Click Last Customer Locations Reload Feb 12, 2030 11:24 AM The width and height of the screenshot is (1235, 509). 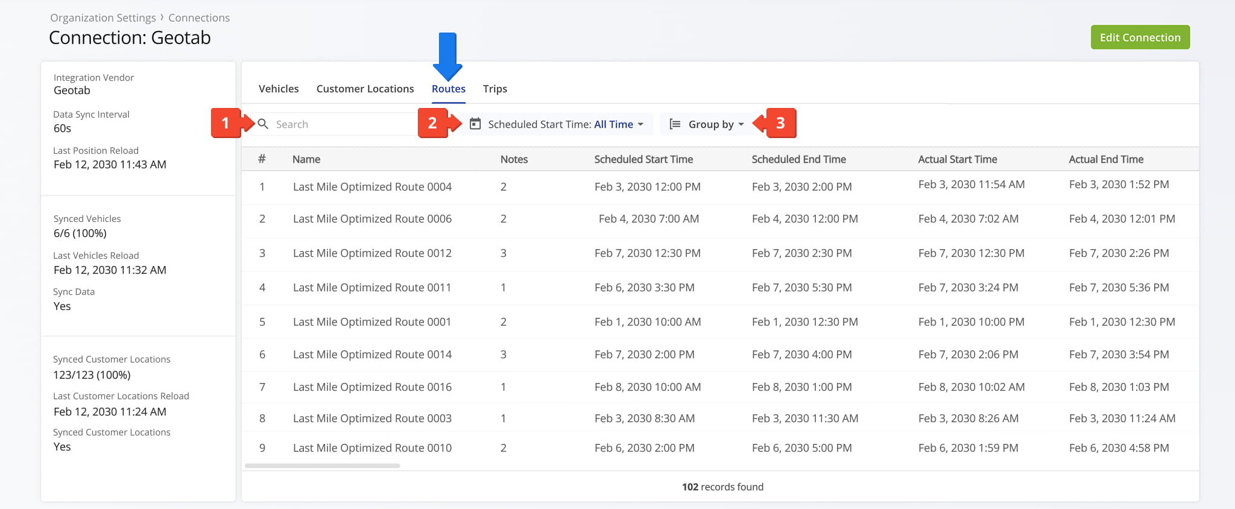pyautogui.click(x=110, y=412)
